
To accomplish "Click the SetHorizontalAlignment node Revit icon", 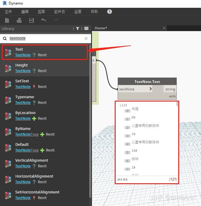I will (8, 195).
